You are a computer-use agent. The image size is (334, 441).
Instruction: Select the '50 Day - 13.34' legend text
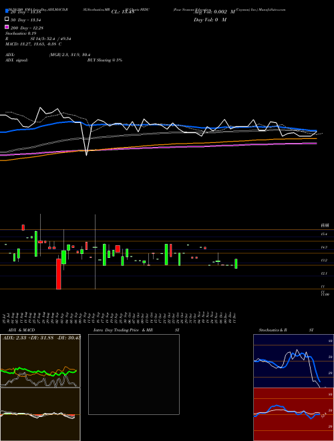coord(26,19)
